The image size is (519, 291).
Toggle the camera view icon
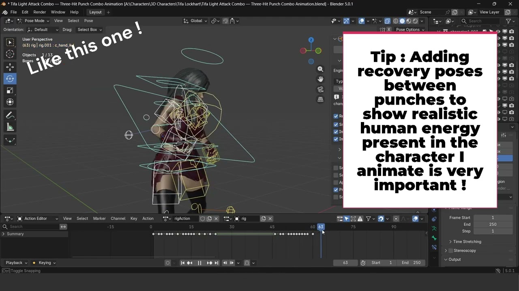tap(320, 89)
